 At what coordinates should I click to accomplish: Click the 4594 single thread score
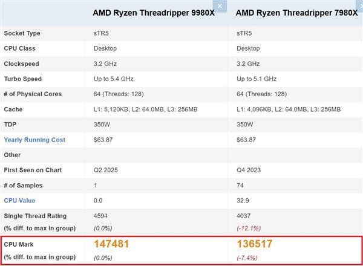coord(101,216)
